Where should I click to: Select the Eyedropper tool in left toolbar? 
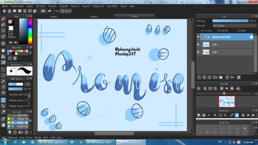tap(3, 119)
